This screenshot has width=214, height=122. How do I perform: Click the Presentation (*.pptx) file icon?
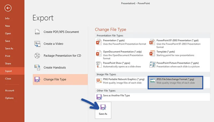[x=99, y=42]
